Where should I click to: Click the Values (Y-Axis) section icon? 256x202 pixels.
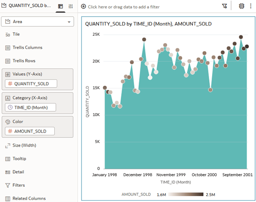8,74
